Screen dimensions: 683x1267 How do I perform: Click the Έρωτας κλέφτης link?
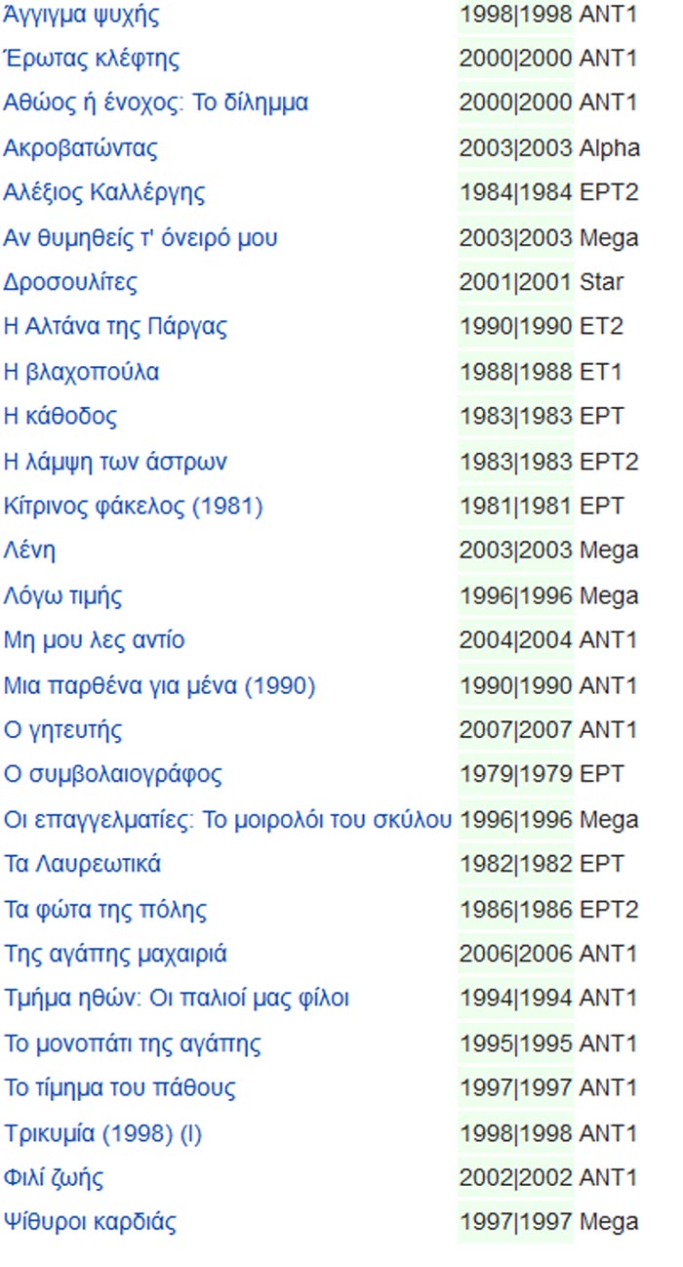(x=92, y=59)
